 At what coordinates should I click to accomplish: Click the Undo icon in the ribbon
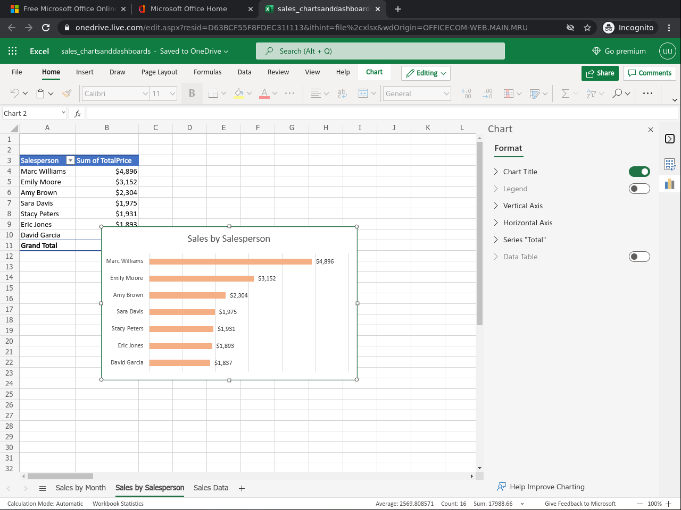pyautogui.click(x=15, y=93)
